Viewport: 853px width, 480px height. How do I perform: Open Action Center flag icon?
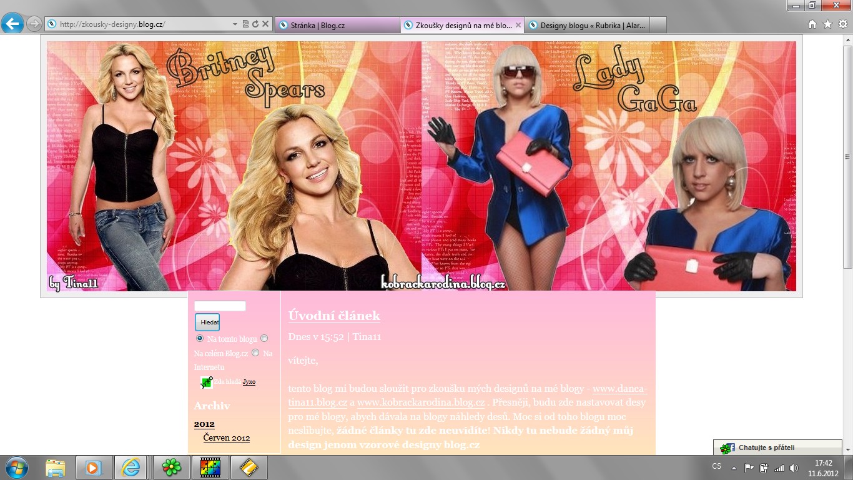748,467
